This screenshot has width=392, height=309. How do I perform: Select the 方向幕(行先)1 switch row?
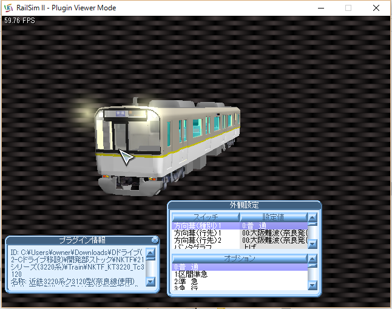pyautogui.click(x=206, y=233)
